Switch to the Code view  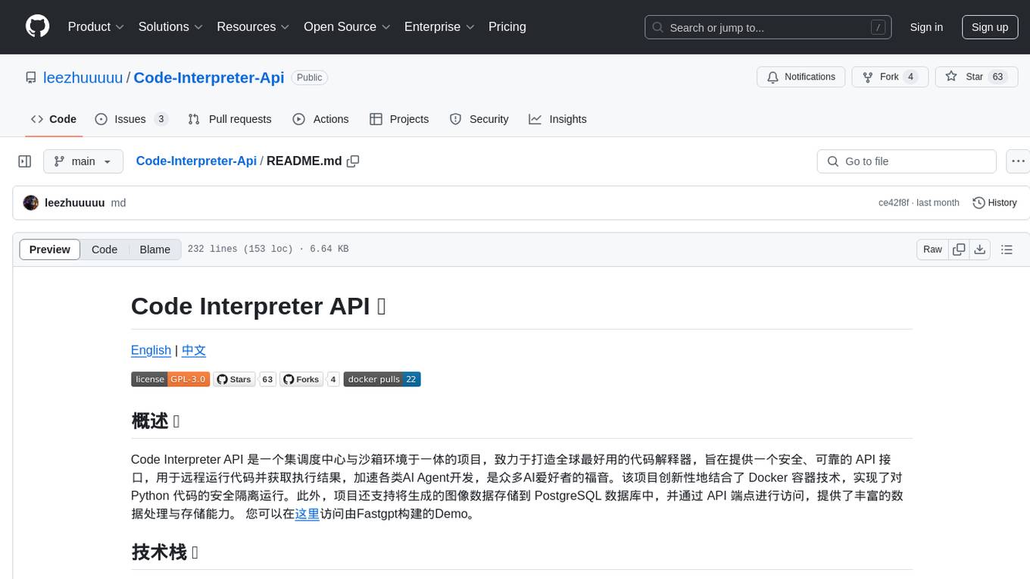105,249
